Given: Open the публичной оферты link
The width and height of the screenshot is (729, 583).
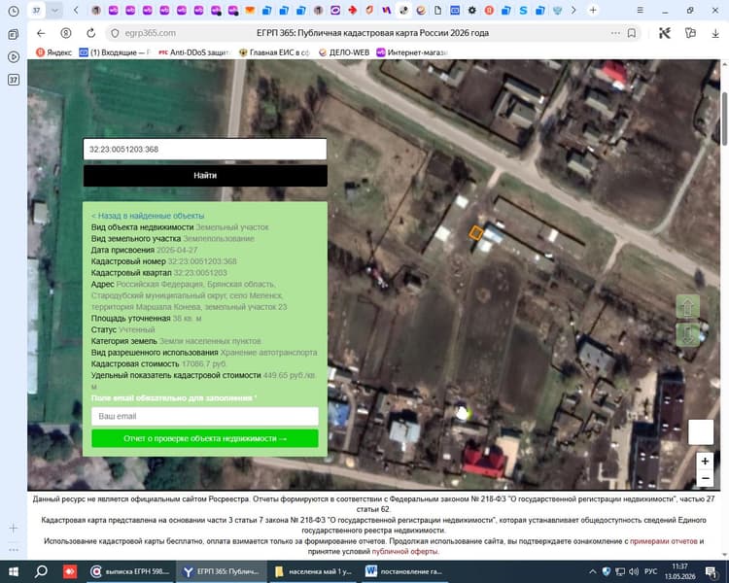Looking at the screenshot, I should [404, 551].
